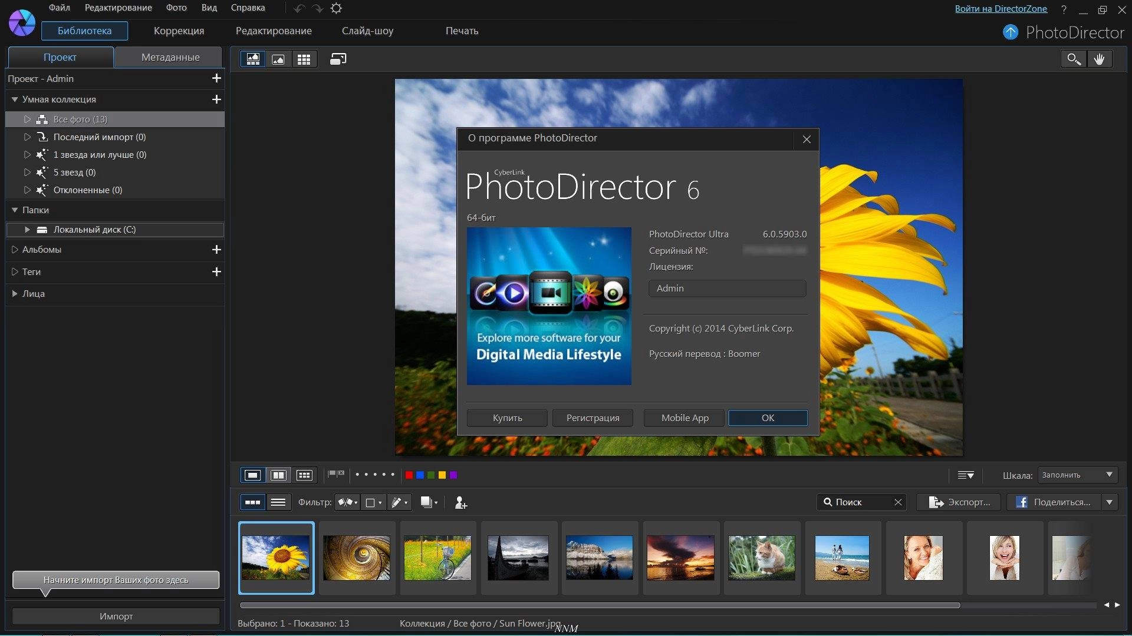The width and height of the screenshot is (1132, 636).
Task: Expand the Лица section
Action: click(x=15, y=293)
